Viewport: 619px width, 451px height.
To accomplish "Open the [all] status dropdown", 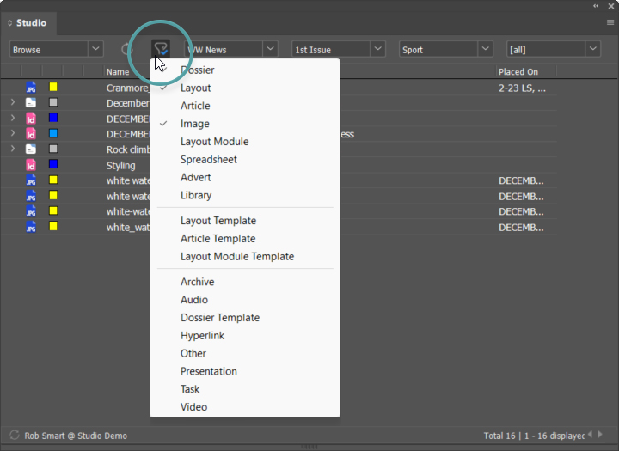I will [x=554, y=49].
